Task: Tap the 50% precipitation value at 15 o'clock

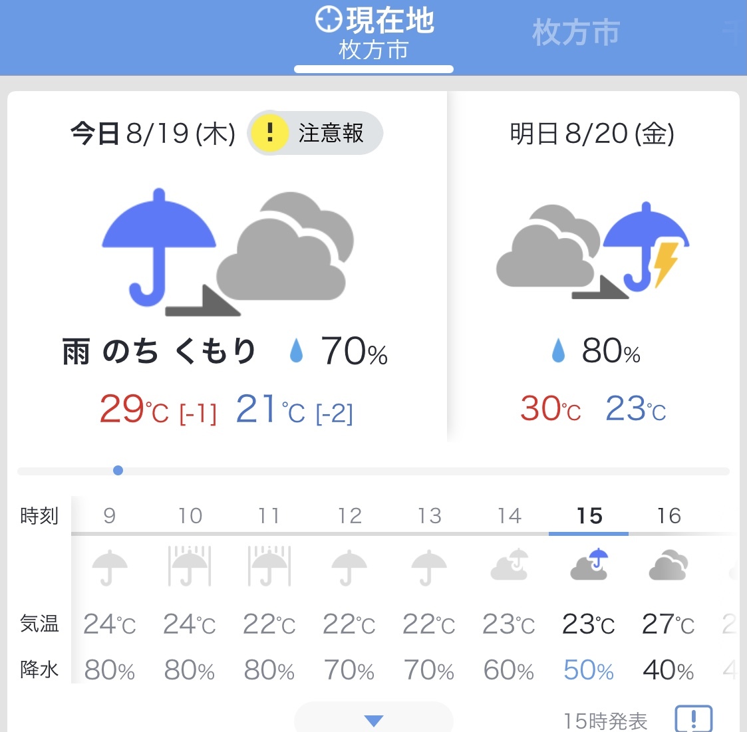Action: click(x=589, y=670)
